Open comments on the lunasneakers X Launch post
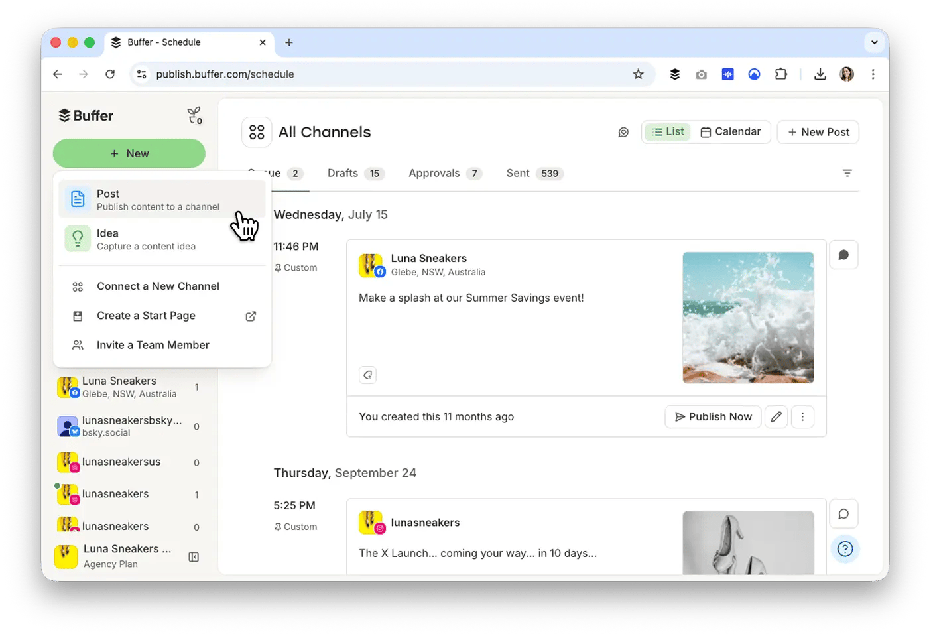 843,514
